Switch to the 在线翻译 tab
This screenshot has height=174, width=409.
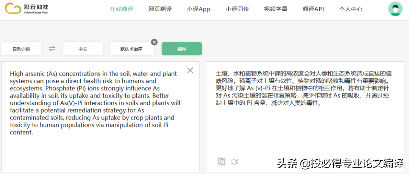click(x=122, y=9)
